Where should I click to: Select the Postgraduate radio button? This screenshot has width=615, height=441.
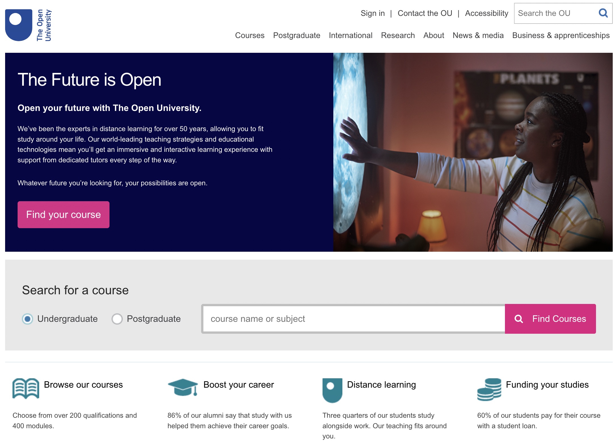[x=117, y=319]
